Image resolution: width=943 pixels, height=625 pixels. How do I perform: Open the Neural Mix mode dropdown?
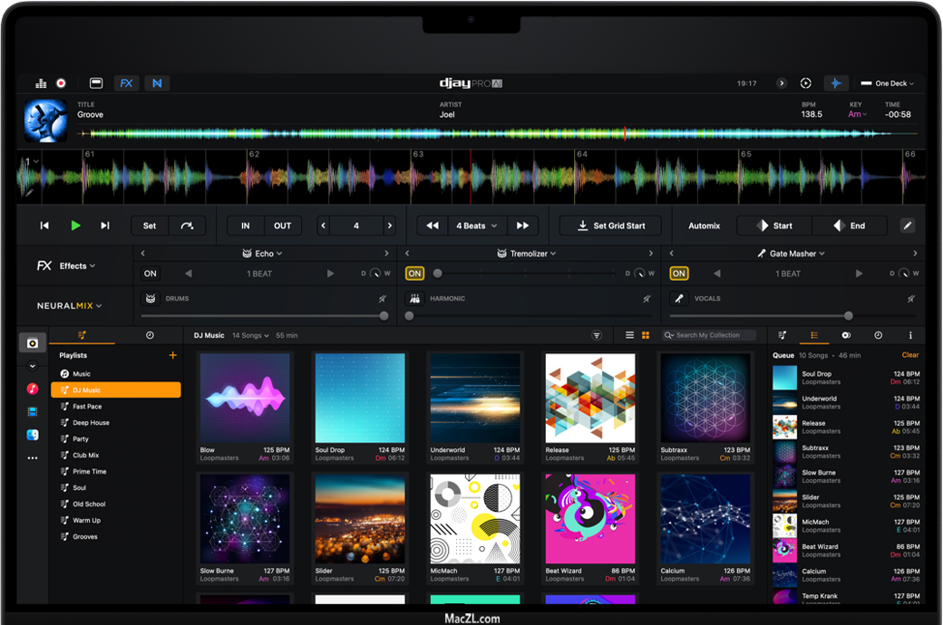pyautogui.click(x=69, y=306)
